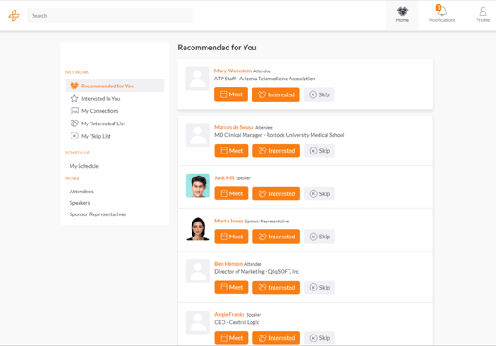Mark Interested for Ben Henson
The width and height of the screenshot is (496, 346).
click(x=276, y=287)
